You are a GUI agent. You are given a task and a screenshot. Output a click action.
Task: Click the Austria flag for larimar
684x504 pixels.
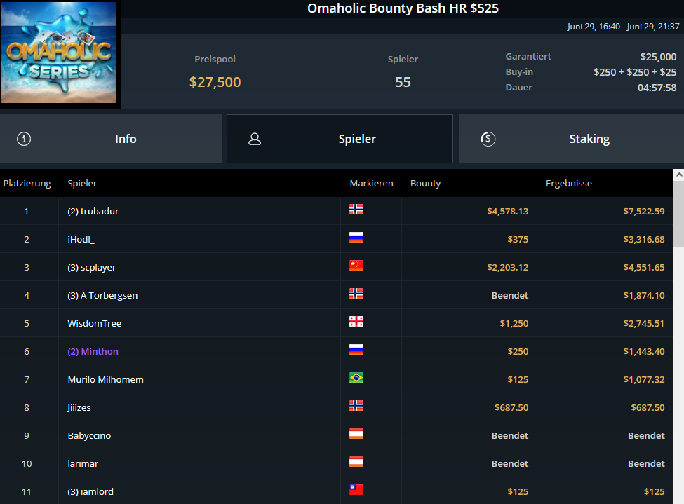click(356, 462)
